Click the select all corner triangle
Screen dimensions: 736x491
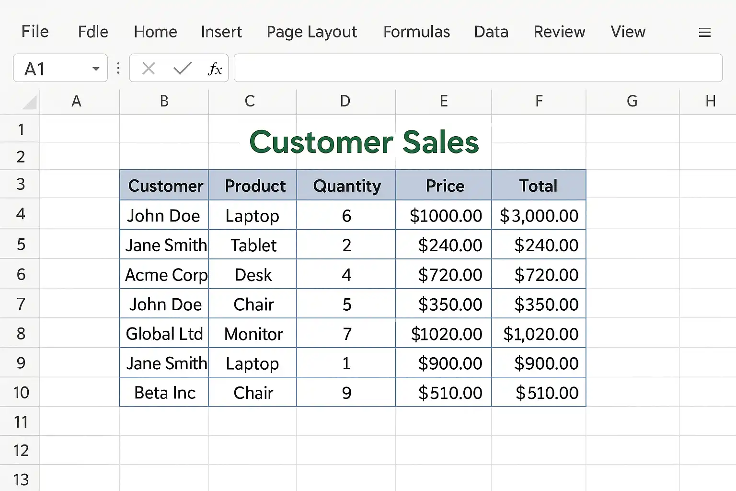[x=30, y=102]
